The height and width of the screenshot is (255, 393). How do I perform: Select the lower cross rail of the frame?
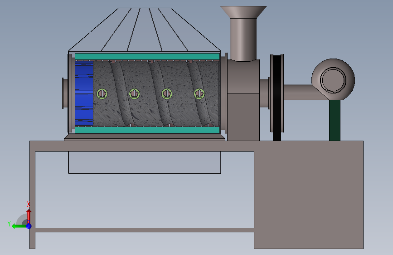click(145, 230)
